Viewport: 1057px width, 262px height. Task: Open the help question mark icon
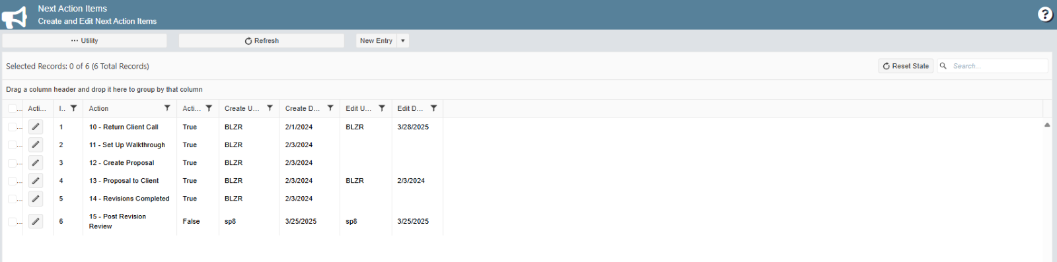click(1045, 14)
